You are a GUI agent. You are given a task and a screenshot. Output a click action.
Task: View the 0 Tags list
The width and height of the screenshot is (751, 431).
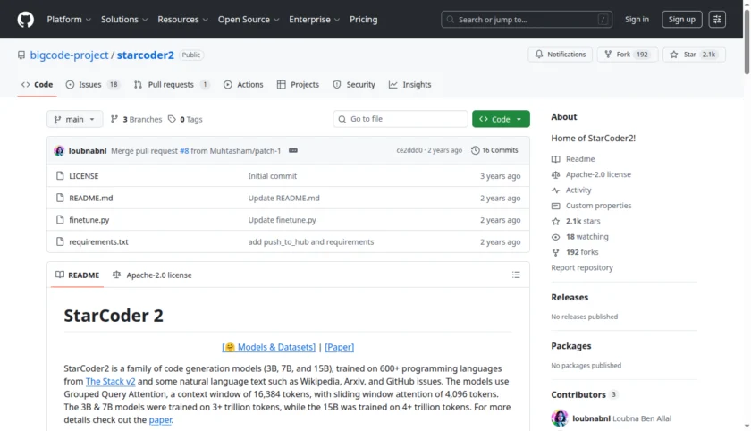pos(185,119)
